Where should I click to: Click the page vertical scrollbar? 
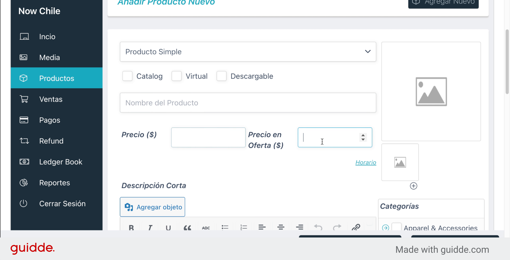(x=507, y=62)
